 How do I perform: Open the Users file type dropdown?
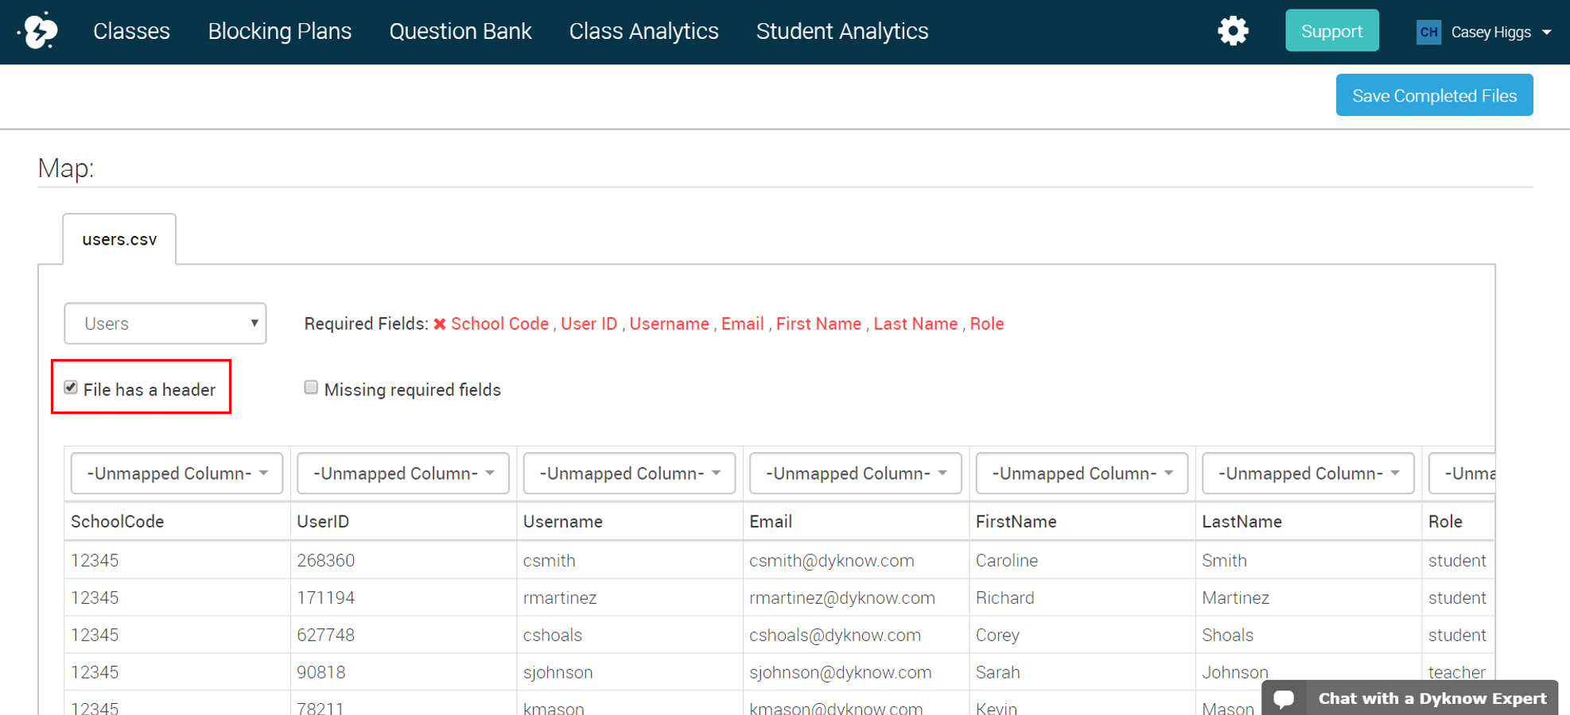coord(165,323)
